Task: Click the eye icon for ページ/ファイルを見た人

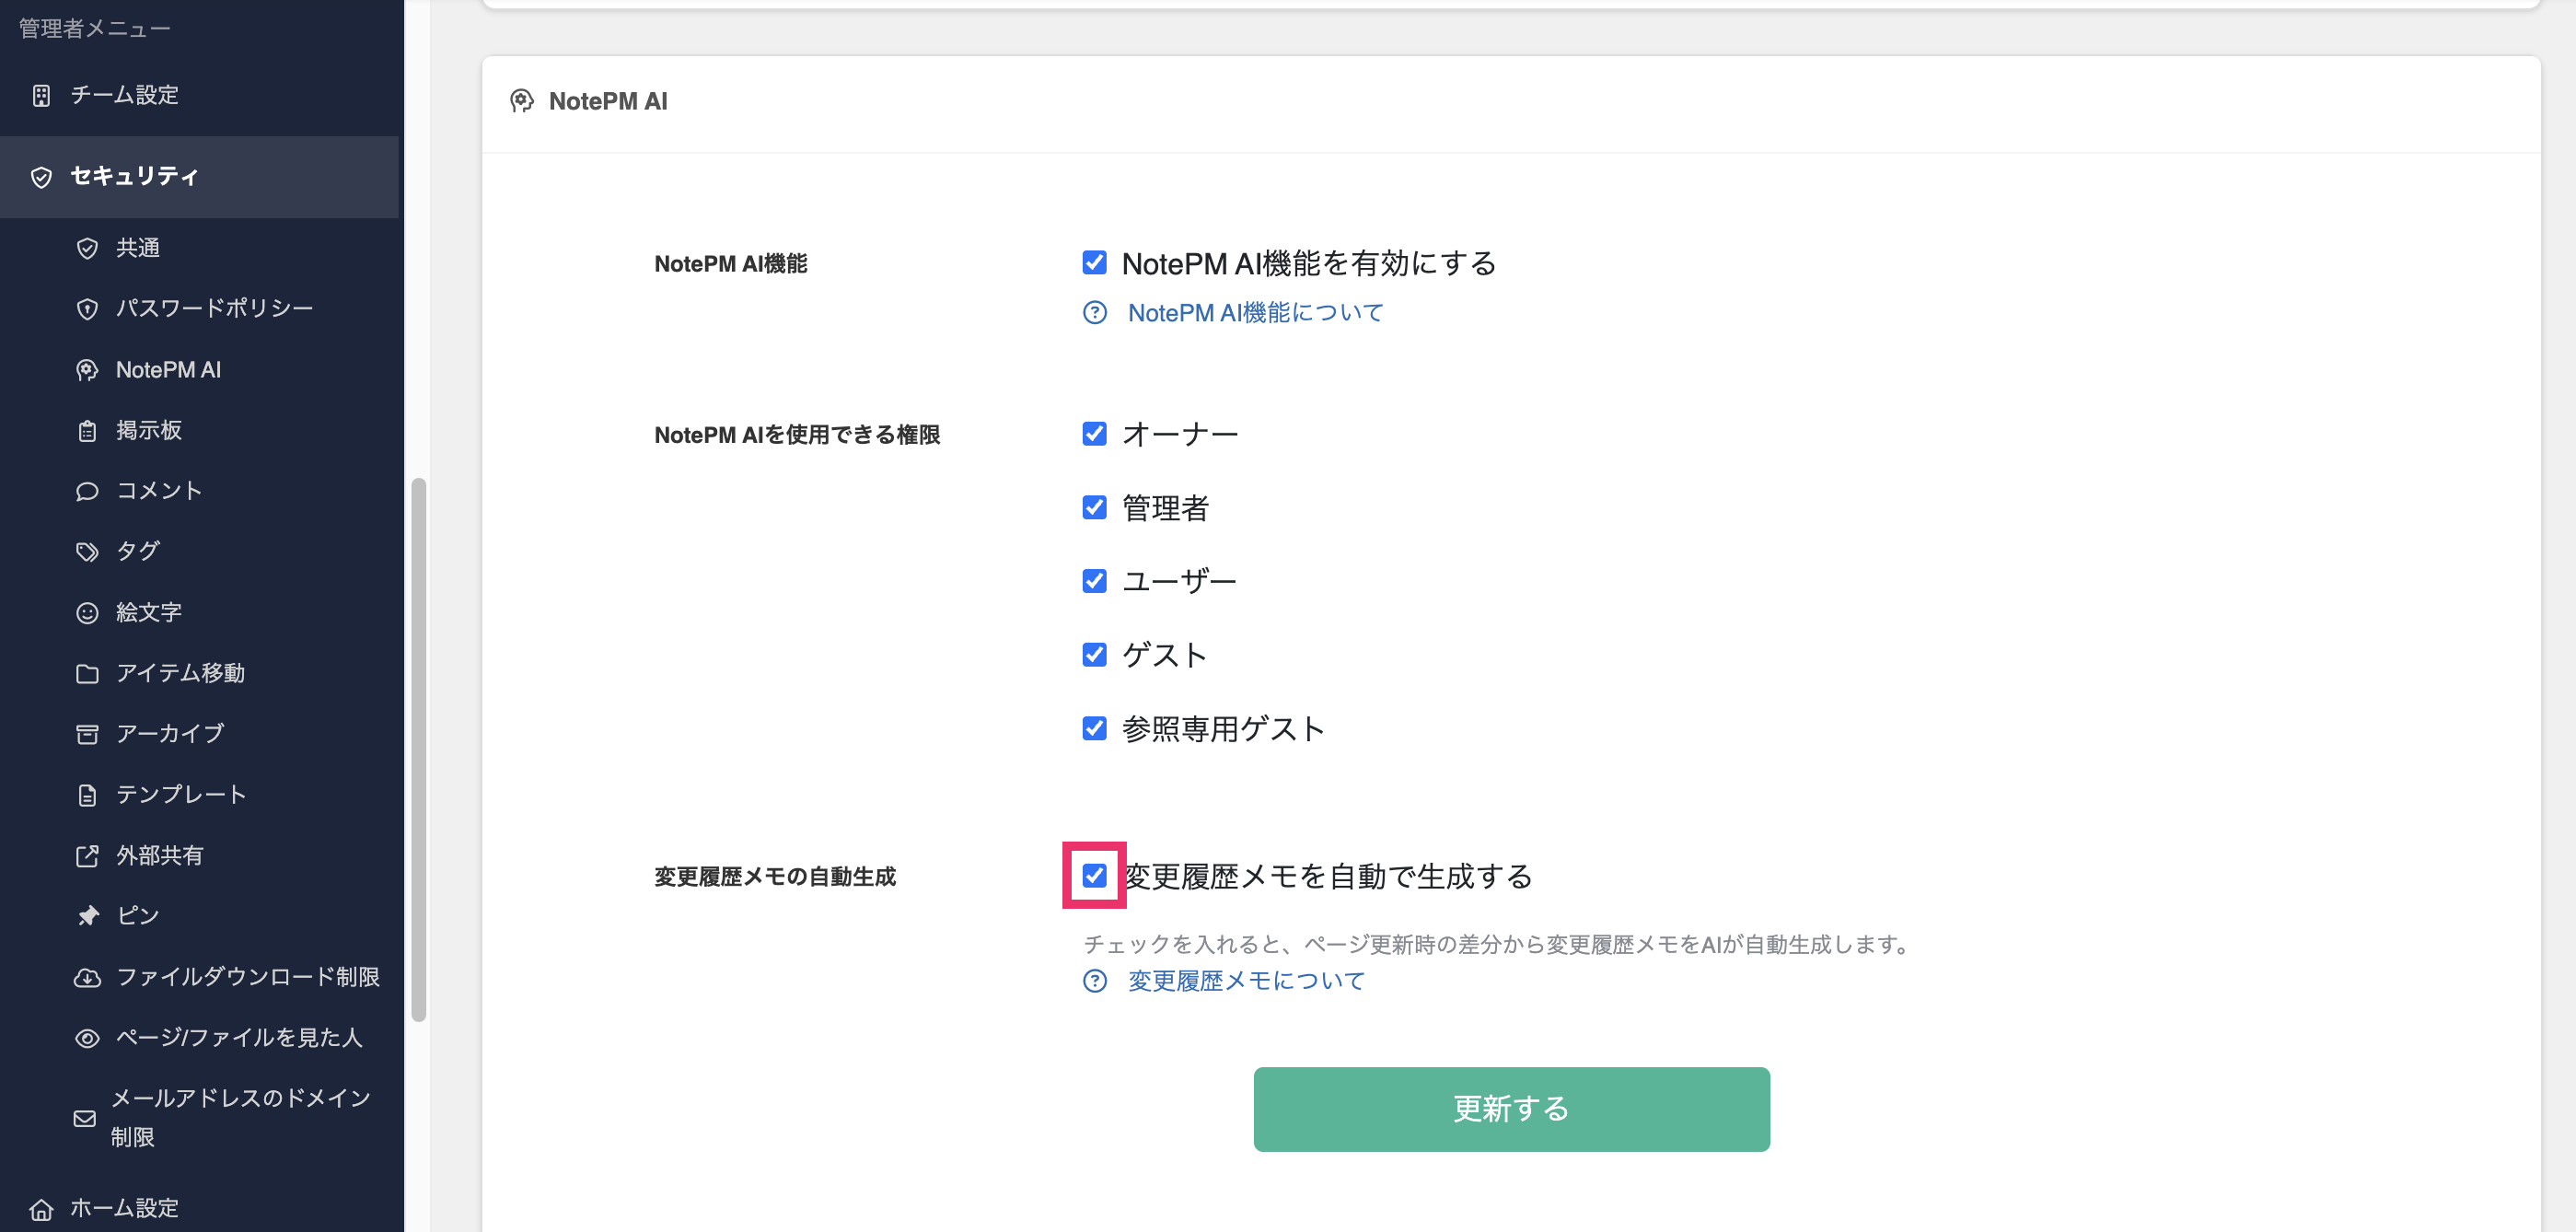Action: click(88, 1038)
